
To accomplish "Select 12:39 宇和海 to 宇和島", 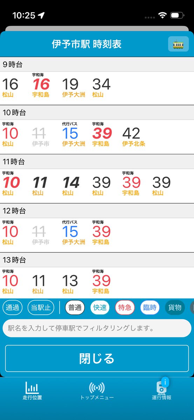I will pos(102,232).
